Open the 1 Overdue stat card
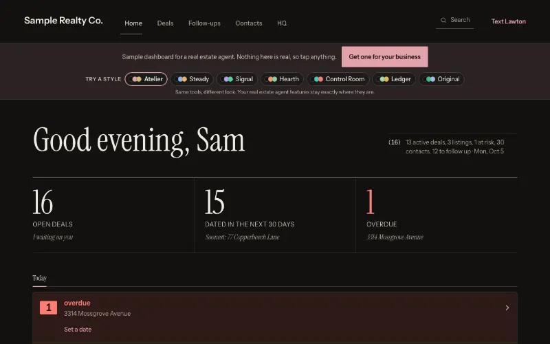Image resolution: width=550 pixels, height=344 pixels. coord(437,215)
